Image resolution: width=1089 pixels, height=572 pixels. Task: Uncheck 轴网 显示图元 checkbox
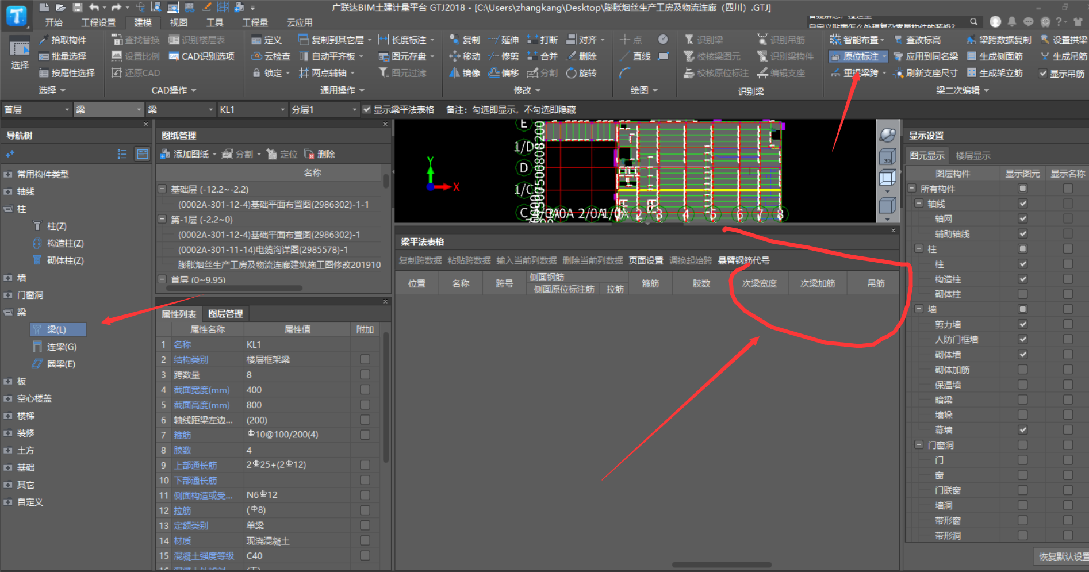pos(1022,218)
